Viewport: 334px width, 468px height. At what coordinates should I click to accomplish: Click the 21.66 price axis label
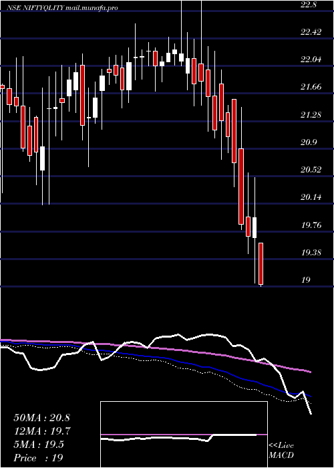tap(311, 87)
